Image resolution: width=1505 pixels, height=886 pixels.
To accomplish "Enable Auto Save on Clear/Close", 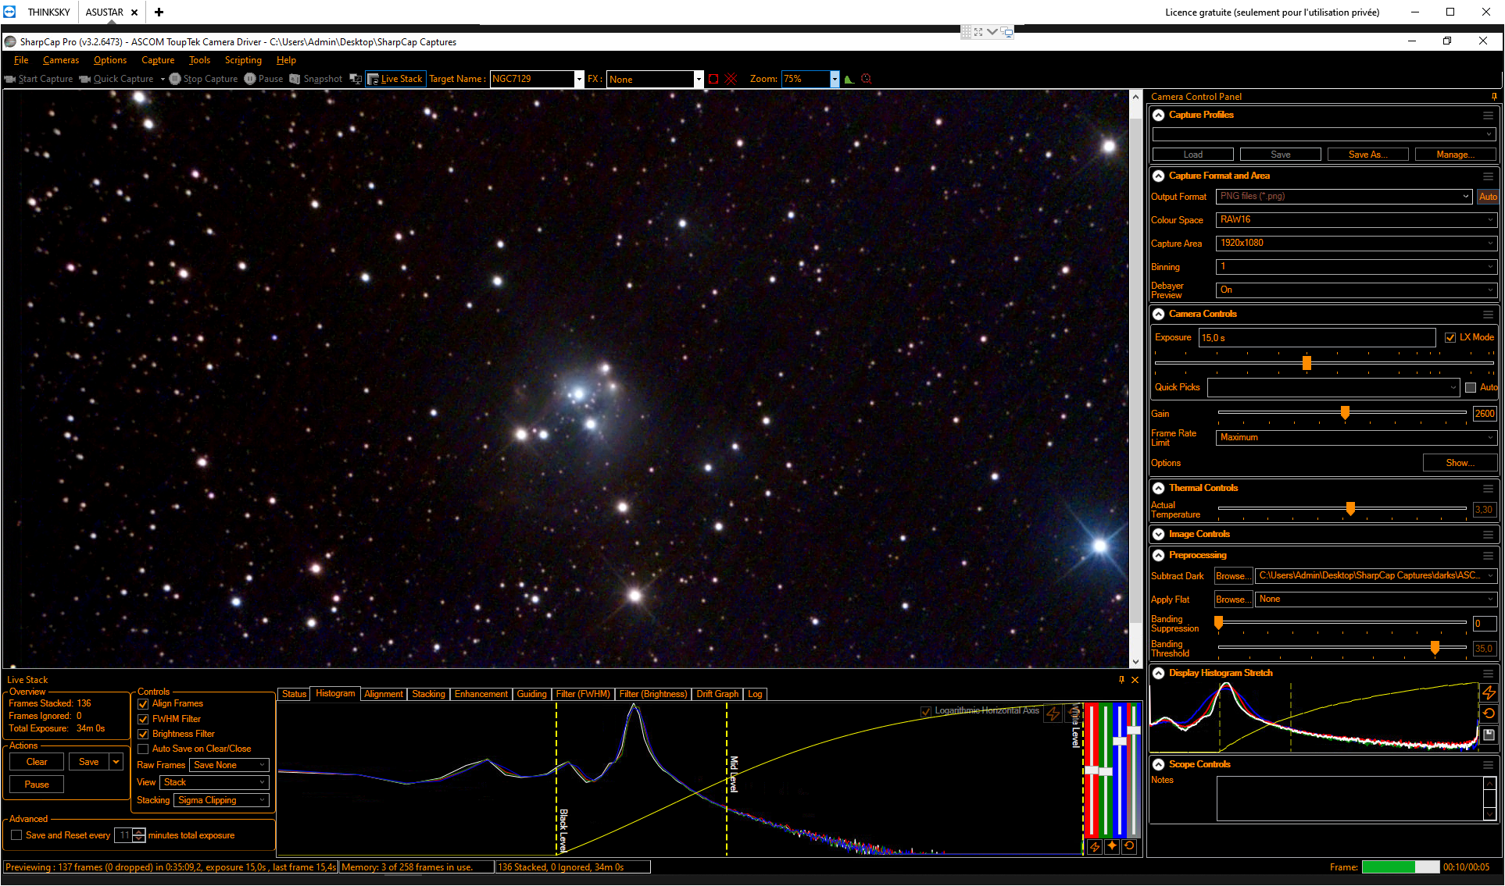I will pos(143,749).
